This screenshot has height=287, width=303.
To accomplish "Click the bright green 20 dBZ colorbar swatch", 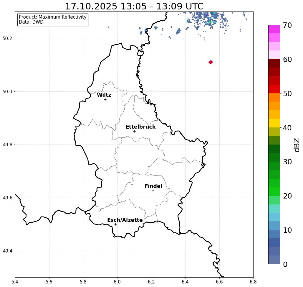I will coord(274,192).
